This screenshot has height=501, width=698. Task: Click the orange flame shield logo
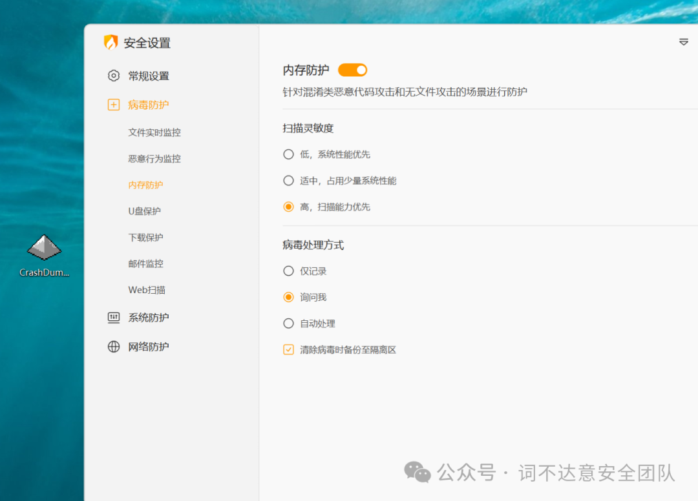111,42
